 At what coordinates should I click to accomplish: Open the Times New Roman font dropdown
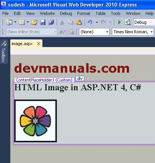click(x=133, y=32)
